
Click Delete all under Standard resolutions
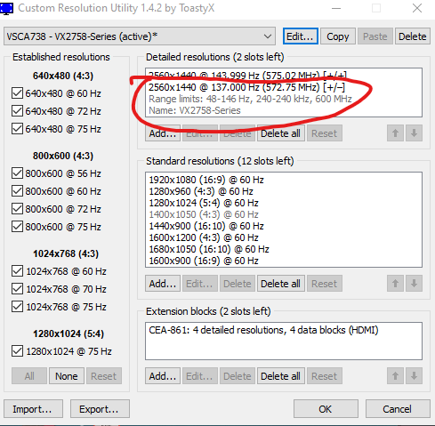point(280,284)
